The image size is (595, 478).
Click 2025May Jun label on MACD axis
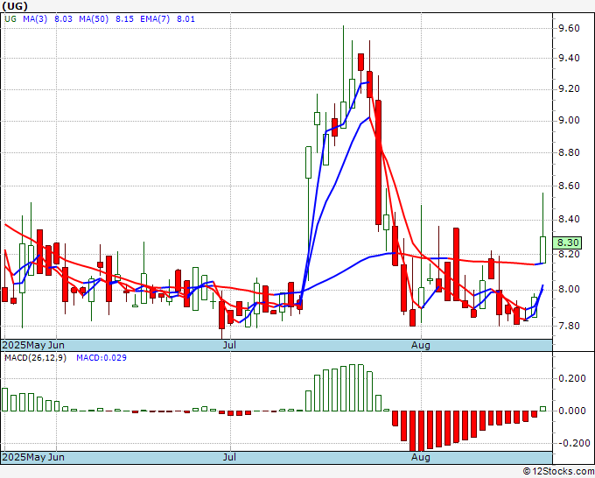coord(33,457)
